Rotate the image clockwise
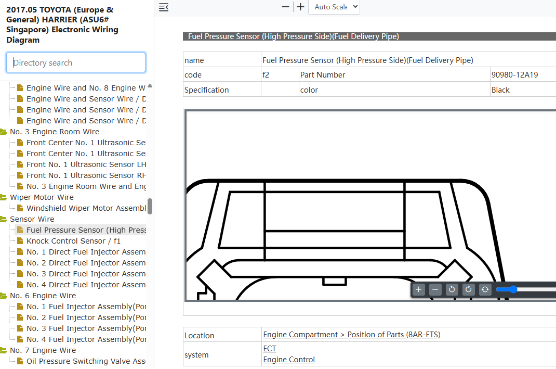 468,289
